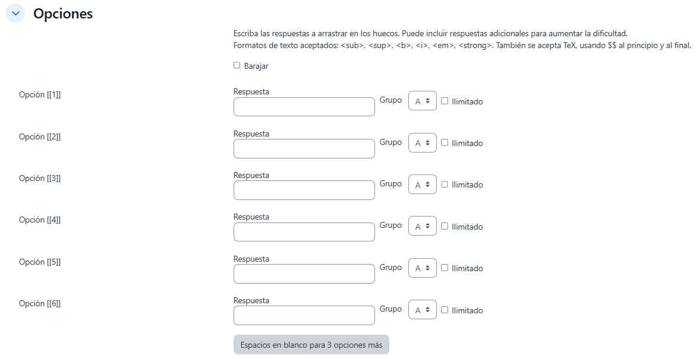This screenshot has height=359, width=699.
Task: Collapse the Opciones section chevron
Action: click(x=15, y=13)
